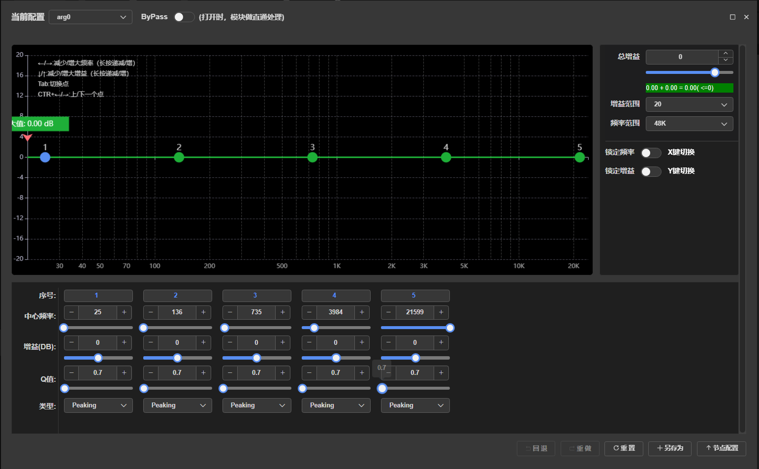Increase band 3 Q value with plus

point(283,373)
